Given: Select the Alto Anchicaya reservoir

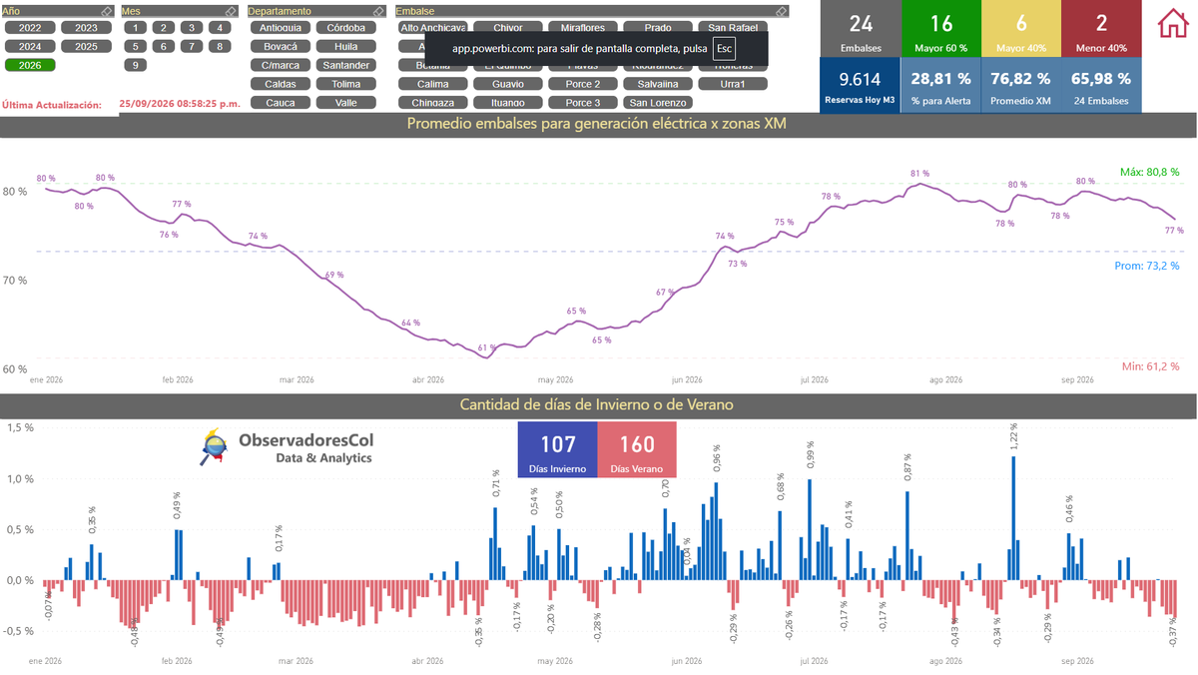Looking at the screenshot, I should (x=432, y=28).
